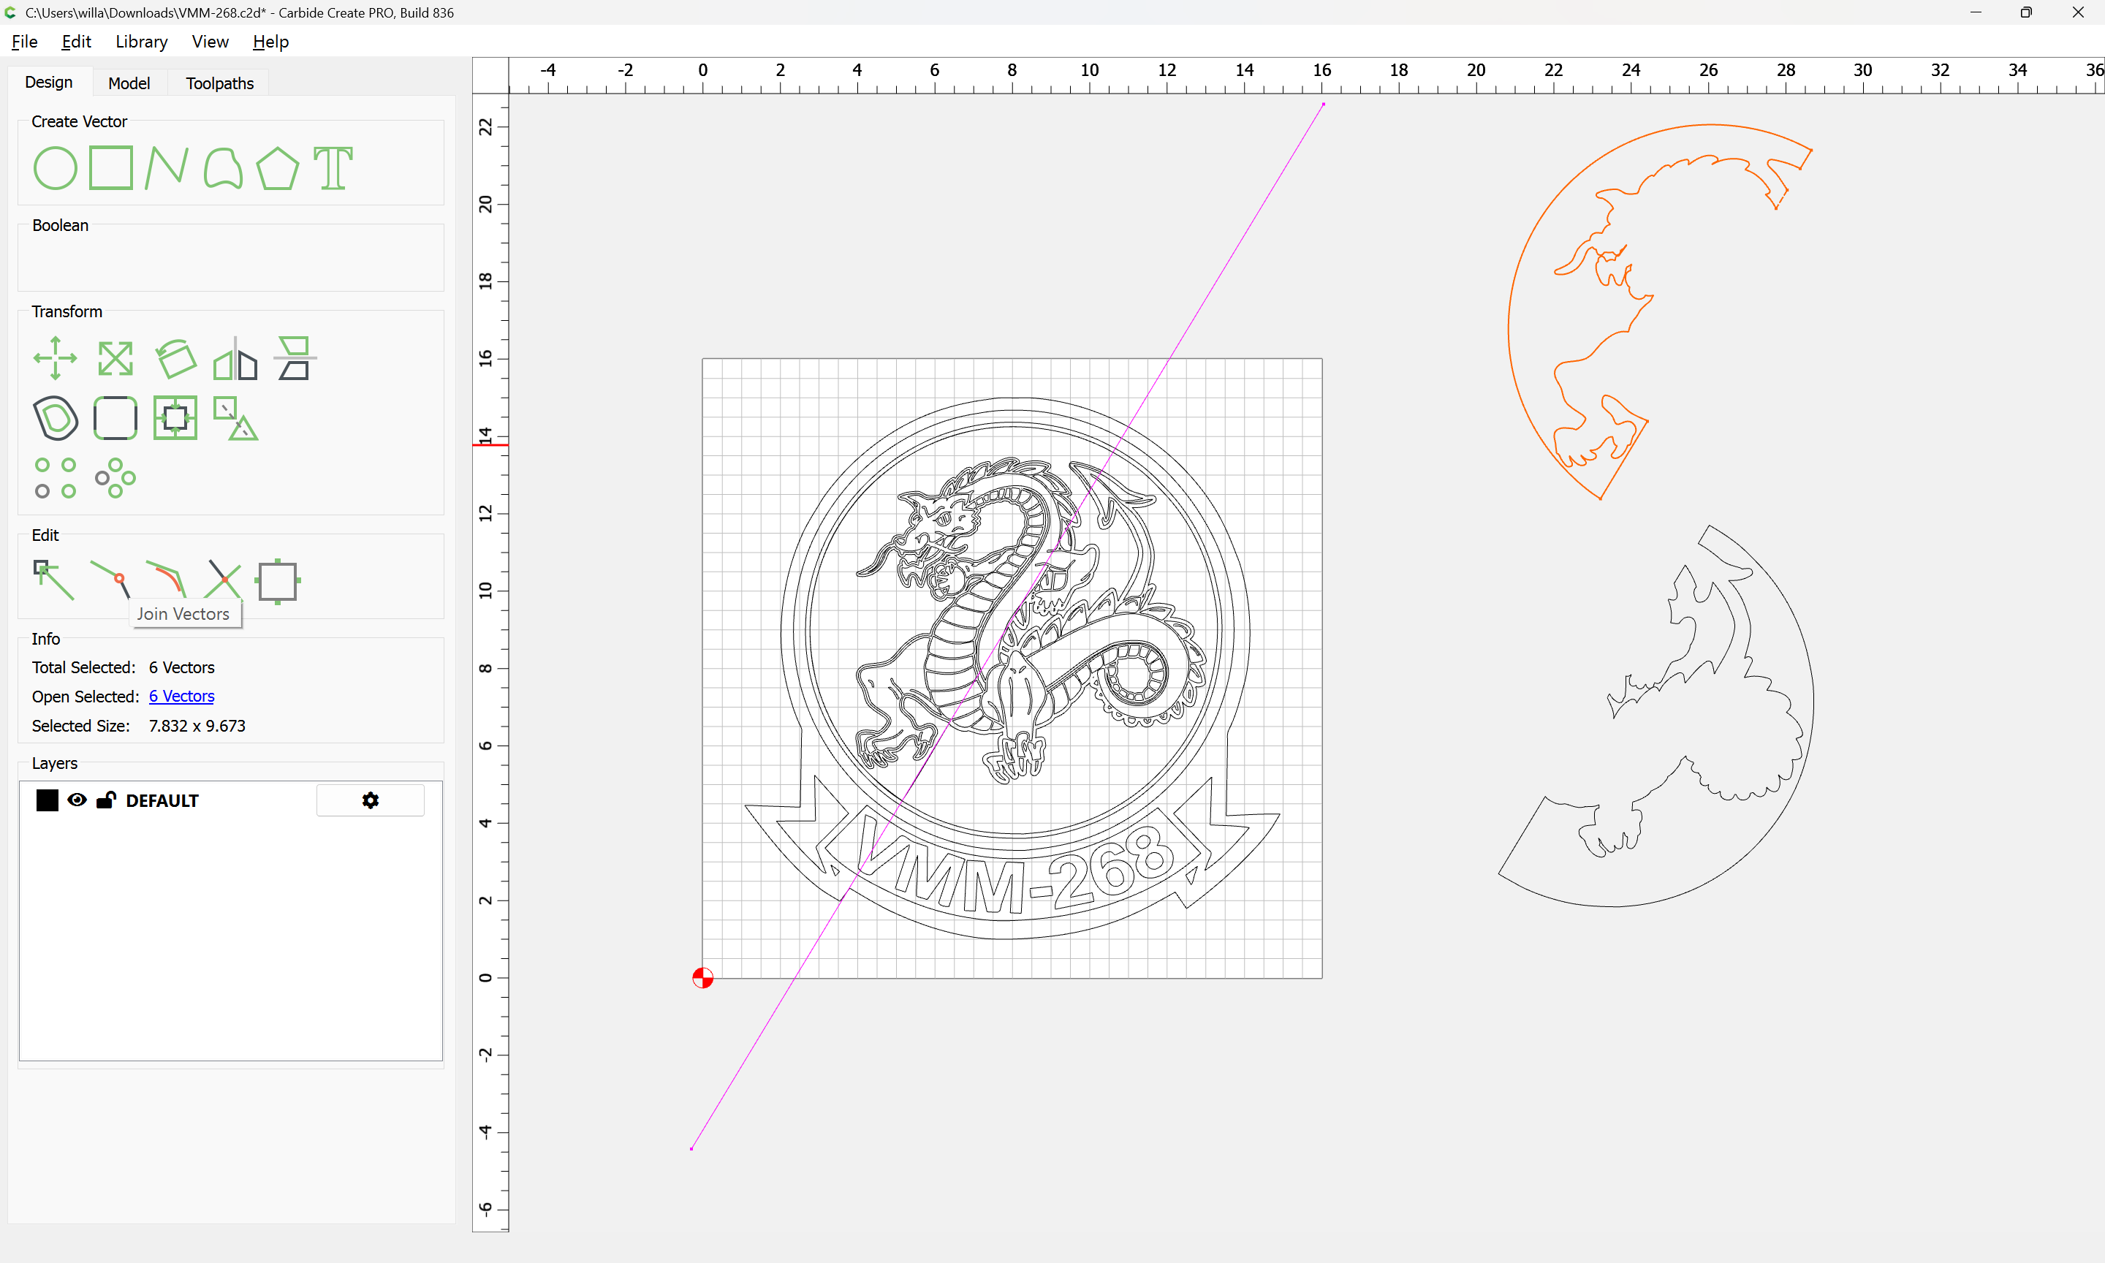Select the Create Text tool
Viewport: 2105px width, 1263px height.
click(x=333, y=167)
